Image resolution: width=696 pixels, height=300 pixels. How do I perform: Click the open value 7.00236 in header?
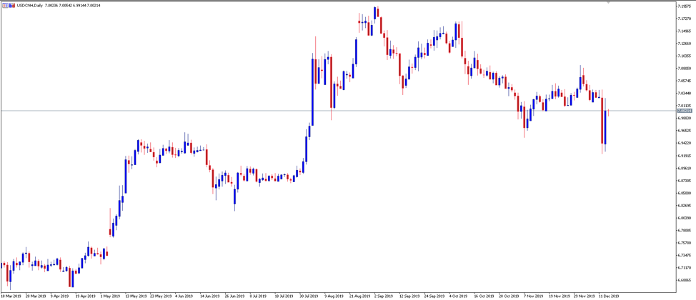pyautogui.click(x=51, y=5)
